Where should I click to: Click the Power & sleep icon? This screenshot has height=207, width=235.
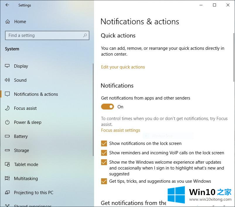[x=7, y=122]
